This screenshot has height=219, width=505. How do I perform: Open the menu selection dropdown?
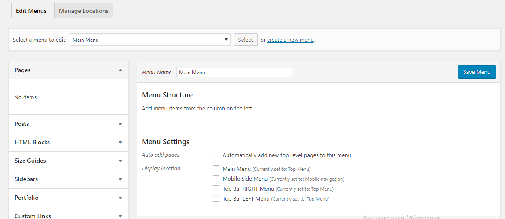(150, 40)
